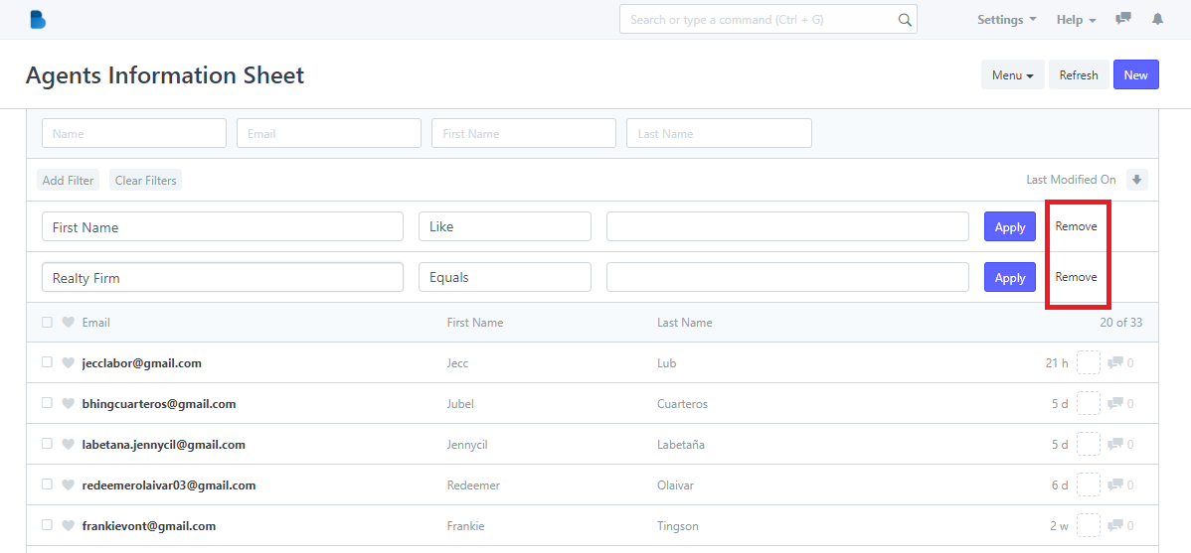Click heart icon in list header
Image resolution: width=1191 pixels, height=553 pixels.
click(68, 323)
